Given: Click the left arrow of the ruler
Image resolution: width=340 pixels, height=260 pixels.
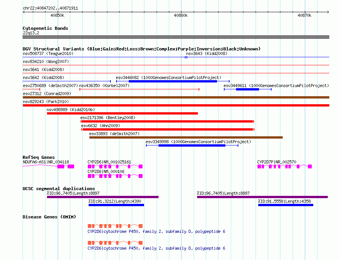Looking at the screenshot, I should click(24, 12).
